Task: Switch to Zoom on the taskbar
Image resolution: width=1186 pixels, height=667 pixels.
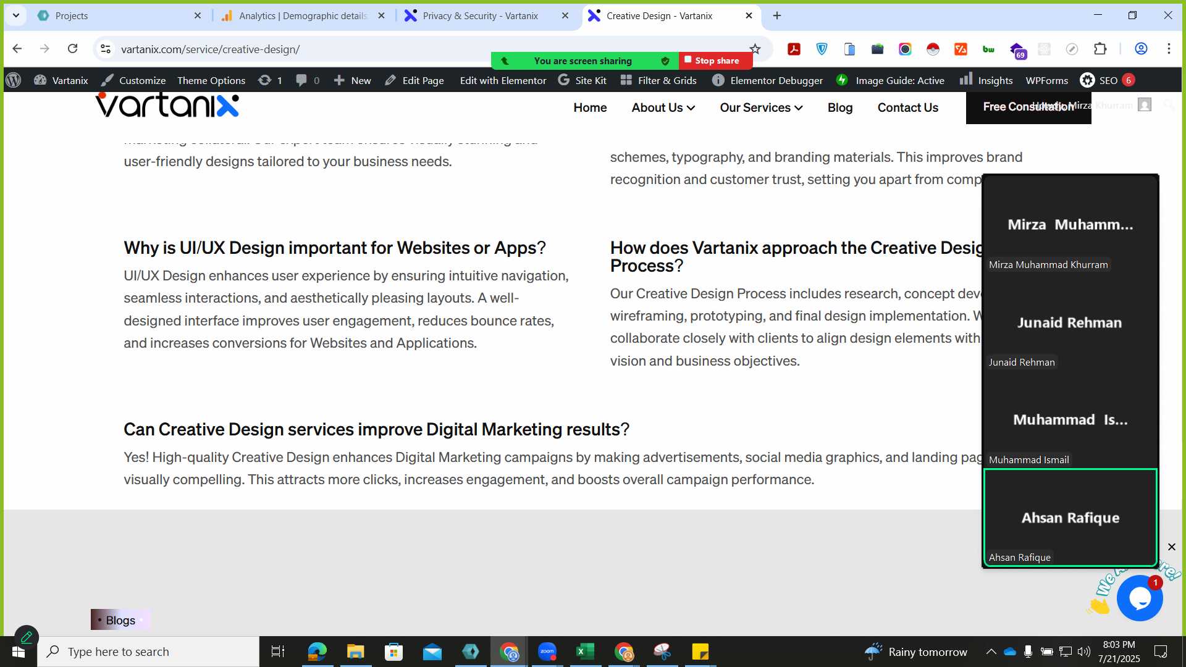Action: coord(547,652)
